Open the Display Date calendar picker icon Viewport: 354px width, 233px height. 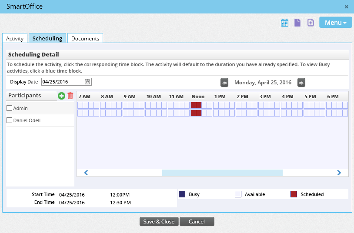click(87, 82)
